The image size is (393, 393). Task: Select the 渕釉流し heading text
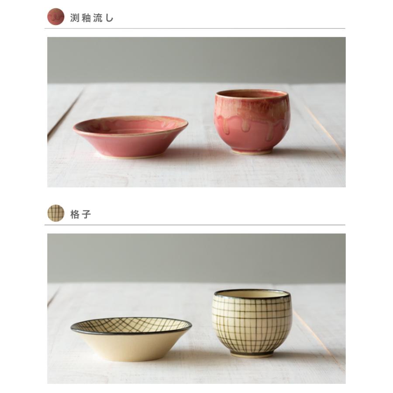coord(92,18)
